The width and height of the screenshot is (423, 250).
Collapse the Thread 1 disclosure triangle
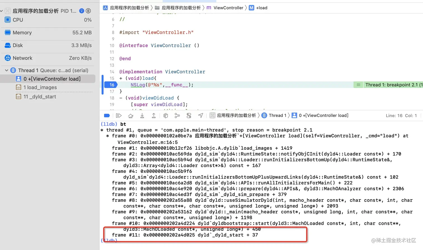click(6, 70)
